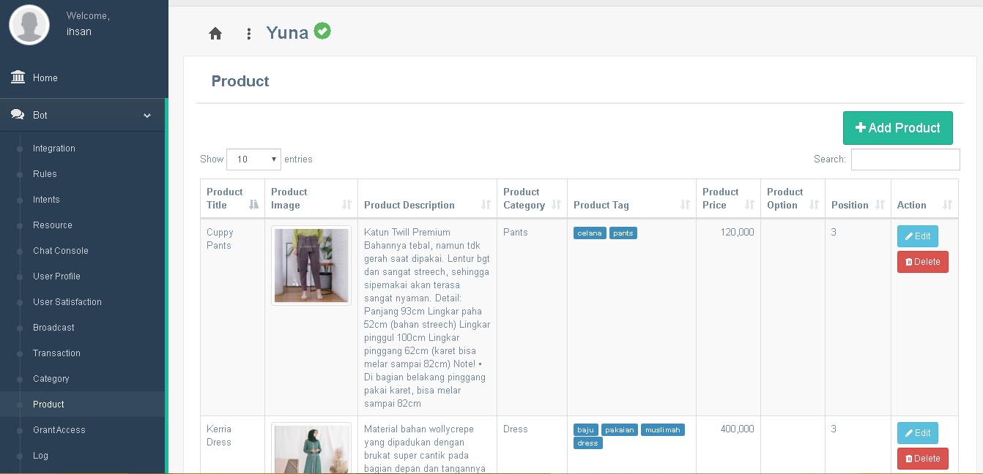Sort table by Product Price
Viewport: 983px width, 474px height.
click(x=749, y=205)
